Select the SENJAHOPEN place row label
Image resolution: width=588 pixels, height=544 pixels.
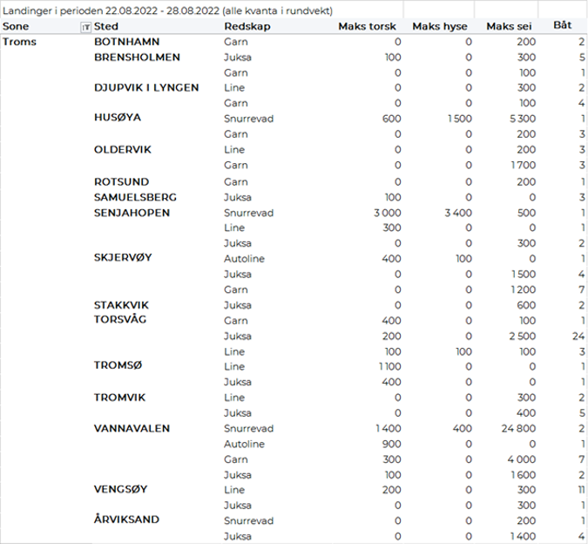tap(132, 213)
